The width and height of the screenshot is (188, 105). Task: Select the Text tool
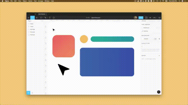coord(50,18)
